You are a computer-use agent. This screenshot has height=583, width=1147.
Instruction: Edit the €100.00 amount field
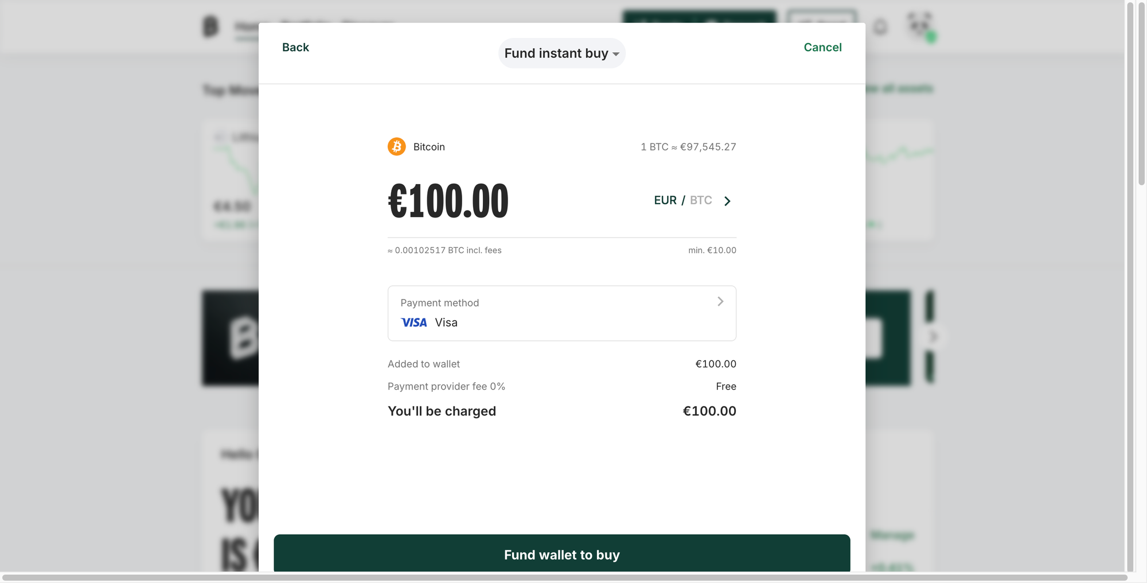tap(448, 201)
